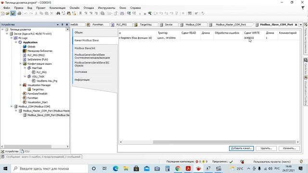Image resolution: width=308 pixels, height=173 pixels.
Task: Collapse the Visualization Manager node
Action: pos(20,85)
